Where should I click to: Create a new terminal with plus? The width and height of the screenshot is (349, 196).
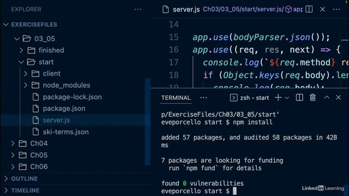coord(278,97)
